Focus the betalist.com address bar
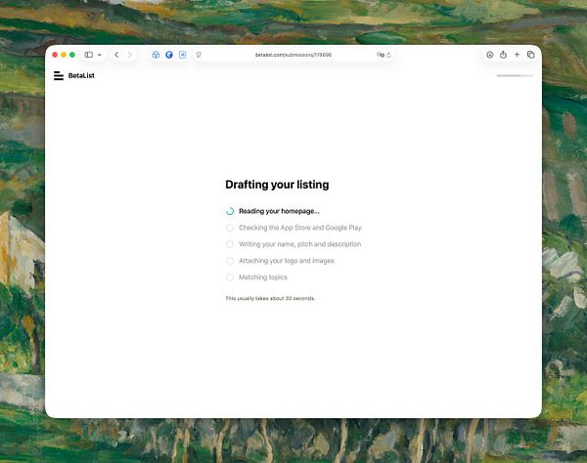 (x=293, y=55)
